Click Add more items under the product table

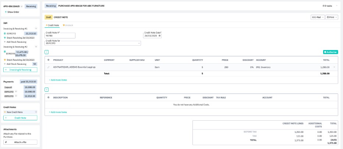pyautogui.click(x=58, y=80)
